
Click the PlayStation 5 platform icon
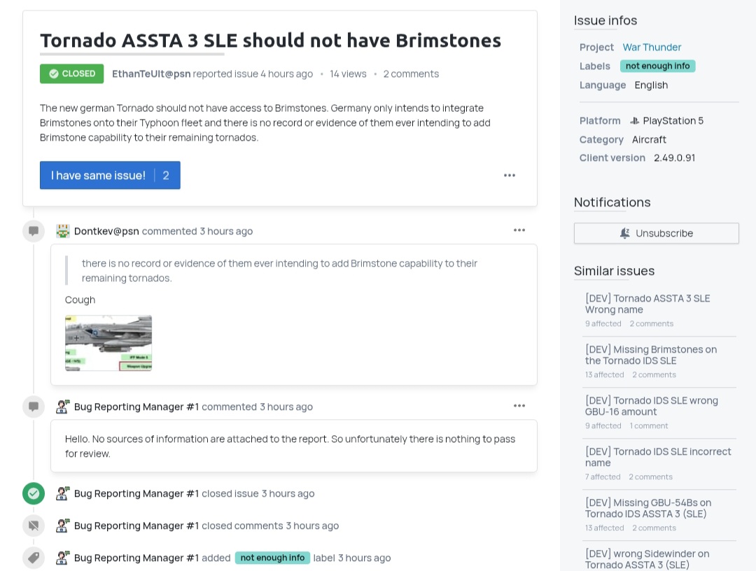pyautogui.click(x=634, y=120)
